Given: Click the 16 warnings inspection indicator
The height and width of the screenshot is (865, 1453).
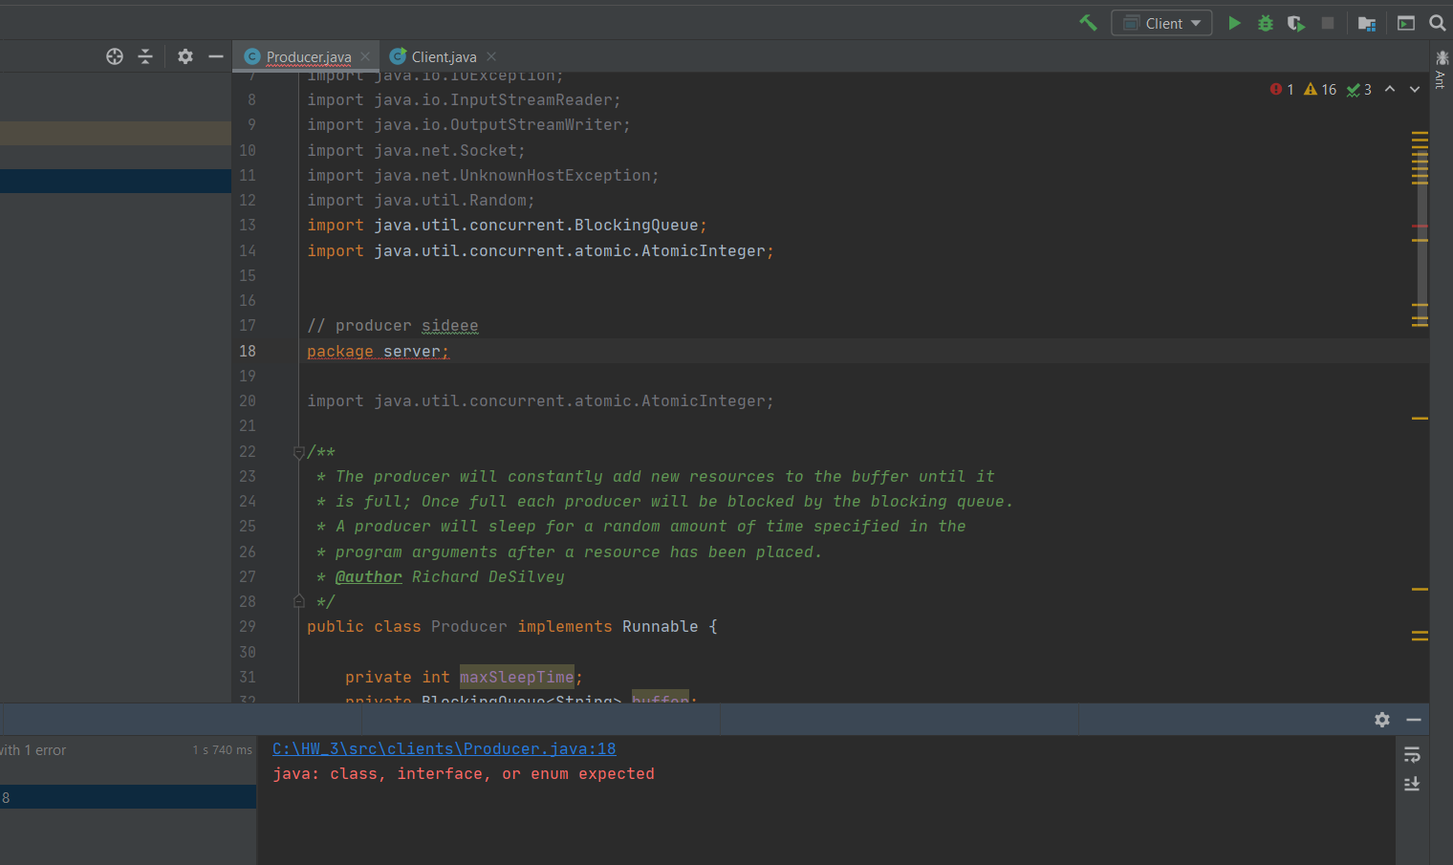Looking at the screenshot, I should tap(1320, 89).
